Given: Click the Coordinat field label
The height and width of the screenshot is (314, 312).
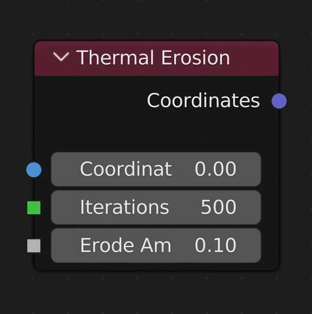Looking at the screenshot, I should (126, 169).
